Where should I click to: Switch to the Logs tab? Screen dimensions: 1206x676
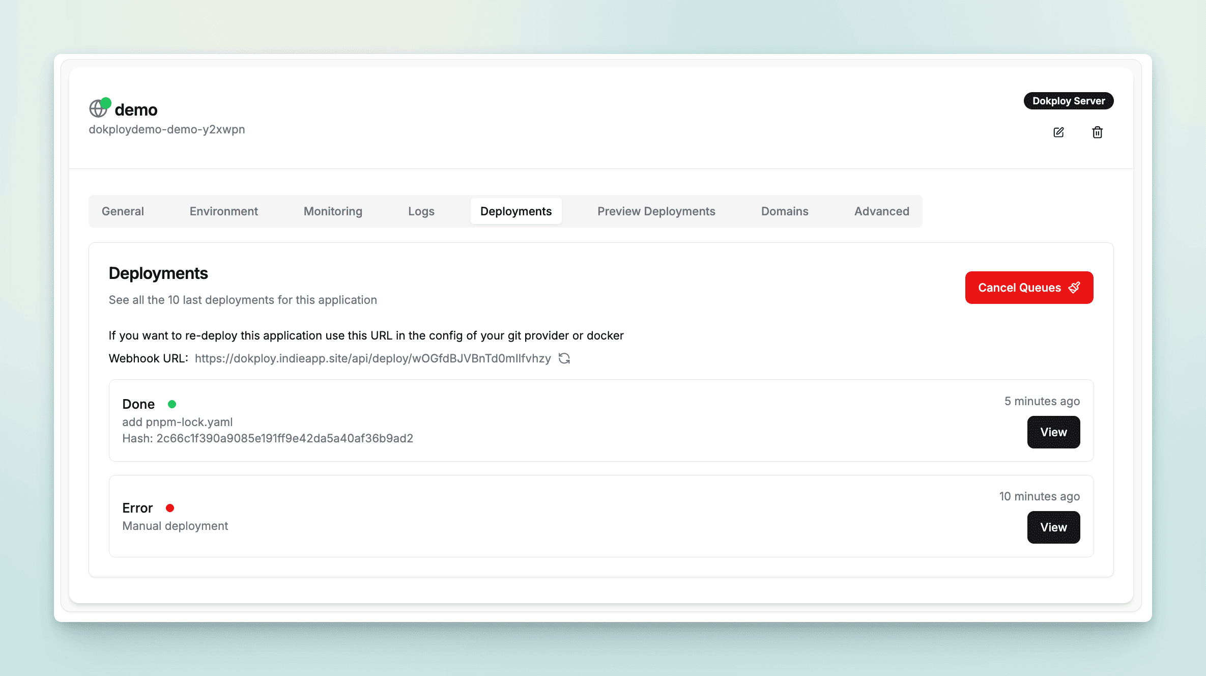(421, 211)
